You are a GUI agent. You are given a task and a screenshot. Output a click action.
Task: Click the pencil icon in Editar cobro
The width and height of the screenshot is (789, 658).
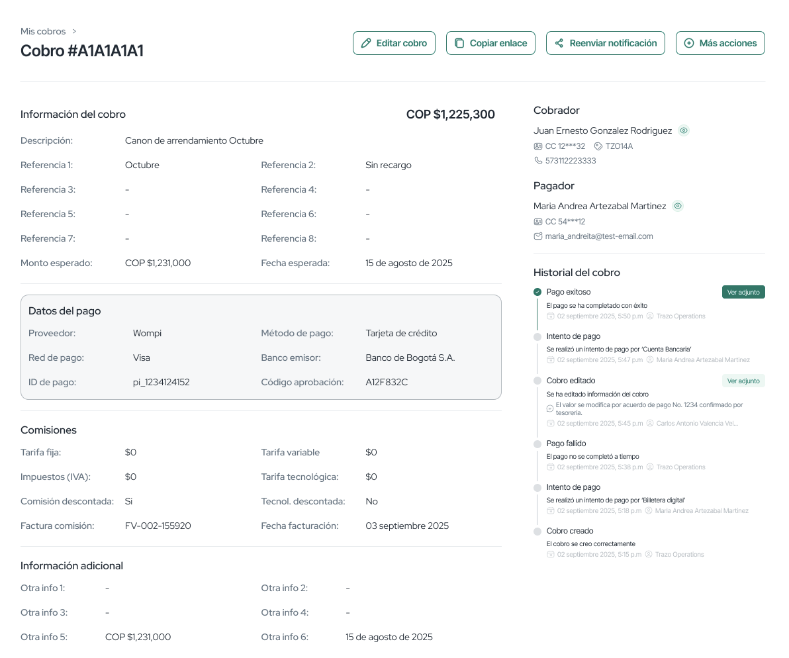366,43
